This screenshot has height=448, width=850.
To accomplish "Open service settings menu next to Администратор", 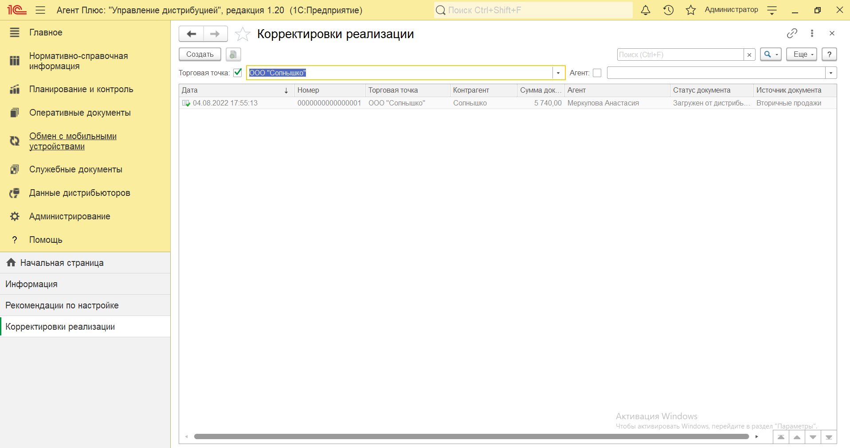I will click(772, 10).
